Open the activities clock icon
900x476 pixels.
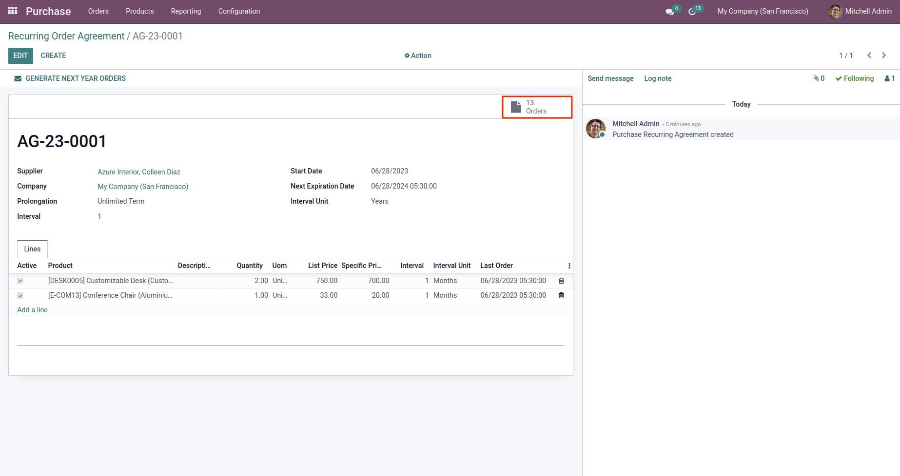click(692, 11)
